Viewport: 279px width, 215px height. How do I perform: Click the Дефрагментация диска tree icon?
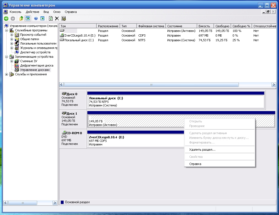(17, 65)
